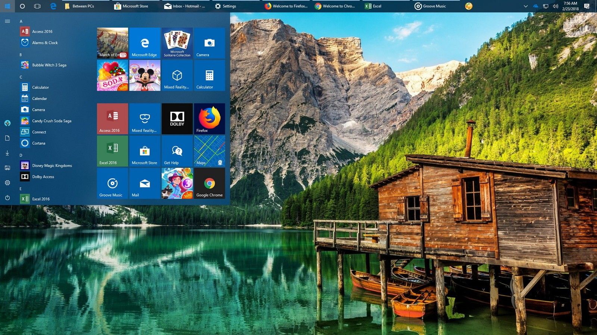Open the Get Help tile
Image resolution: width=597 pixels, height=335 pixels.
[177, 151]
